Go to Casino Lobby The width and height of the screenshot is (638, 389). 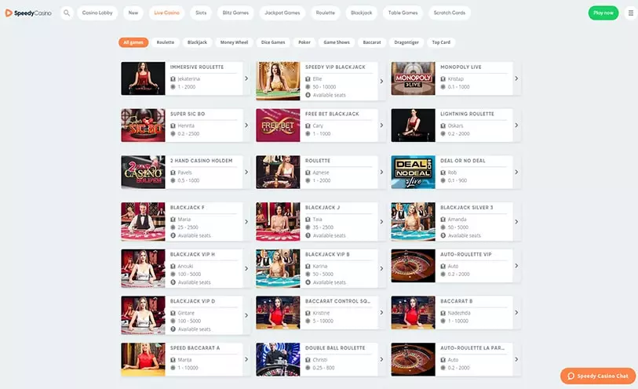point(97,13)
